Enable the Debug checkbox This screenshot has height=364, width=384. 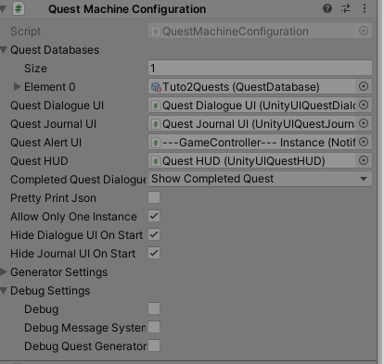154,308
